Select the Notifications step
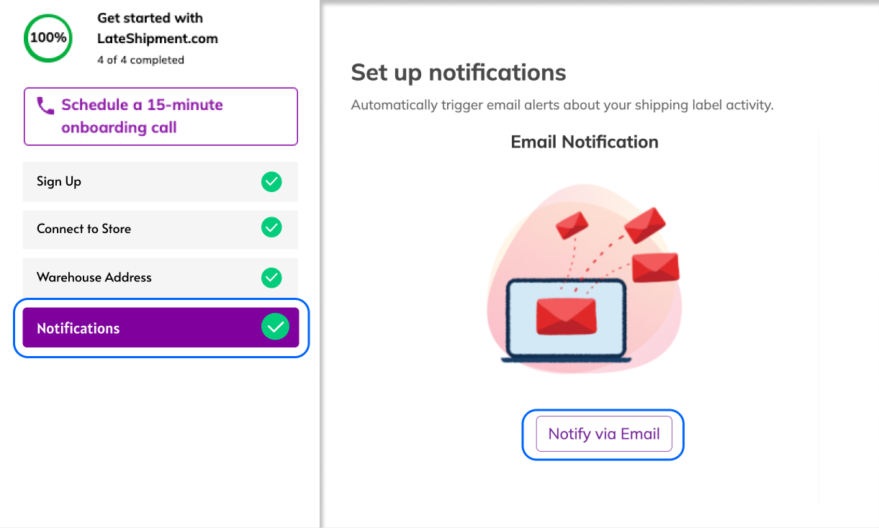Image resolution: width=879 pixels, height=528 pixels. coord(78,328)
